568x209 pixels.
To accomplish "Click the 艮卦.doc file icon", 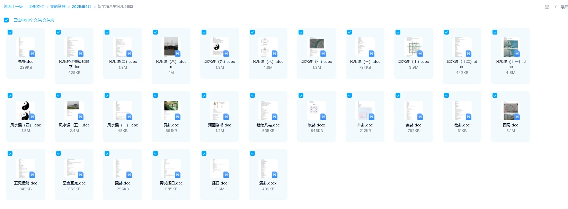I will coord(171,111).
